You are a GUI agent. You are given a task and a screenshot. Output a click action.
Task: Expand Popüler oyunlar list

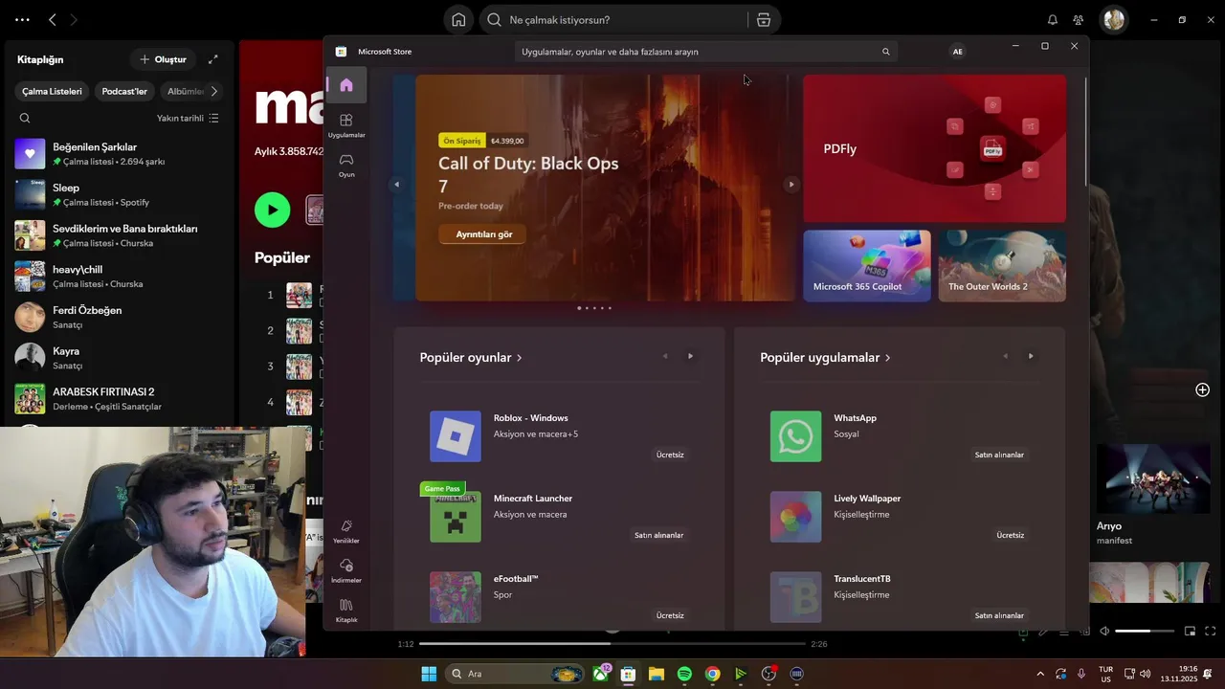tap(471, 358)
